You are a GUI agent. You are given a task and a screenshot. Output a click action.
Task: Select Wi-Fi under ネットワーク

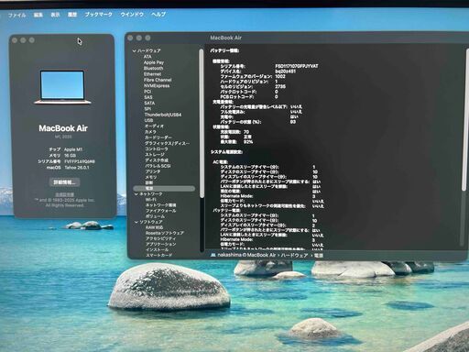[x=150, y=200]
